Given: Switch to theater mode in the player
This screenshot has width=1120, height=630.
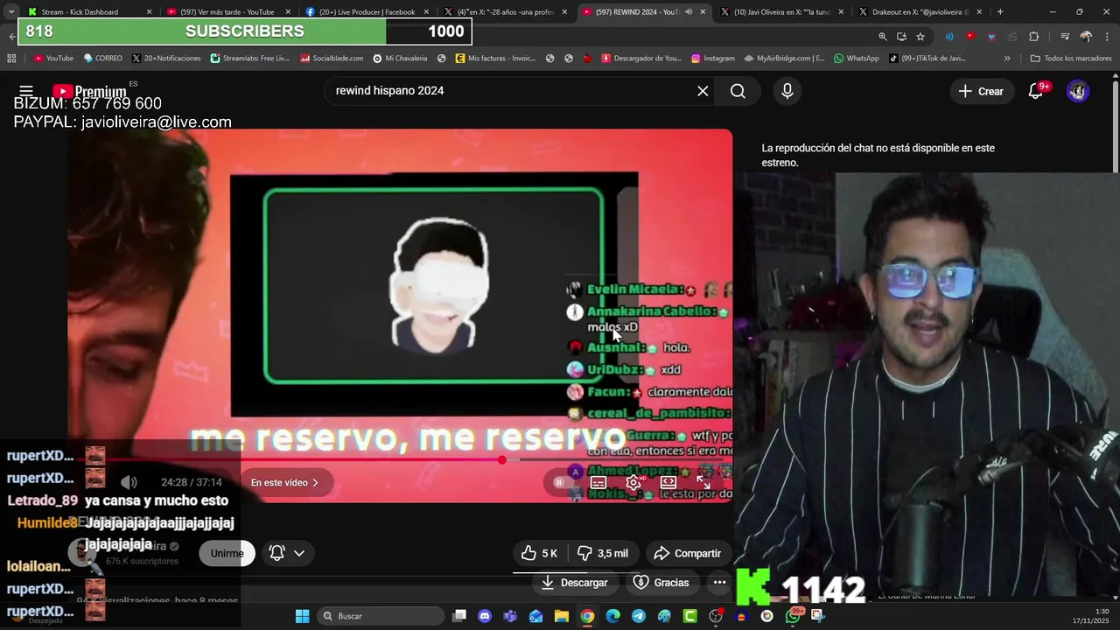Looking at the screenshot, I should click(668, 482).
